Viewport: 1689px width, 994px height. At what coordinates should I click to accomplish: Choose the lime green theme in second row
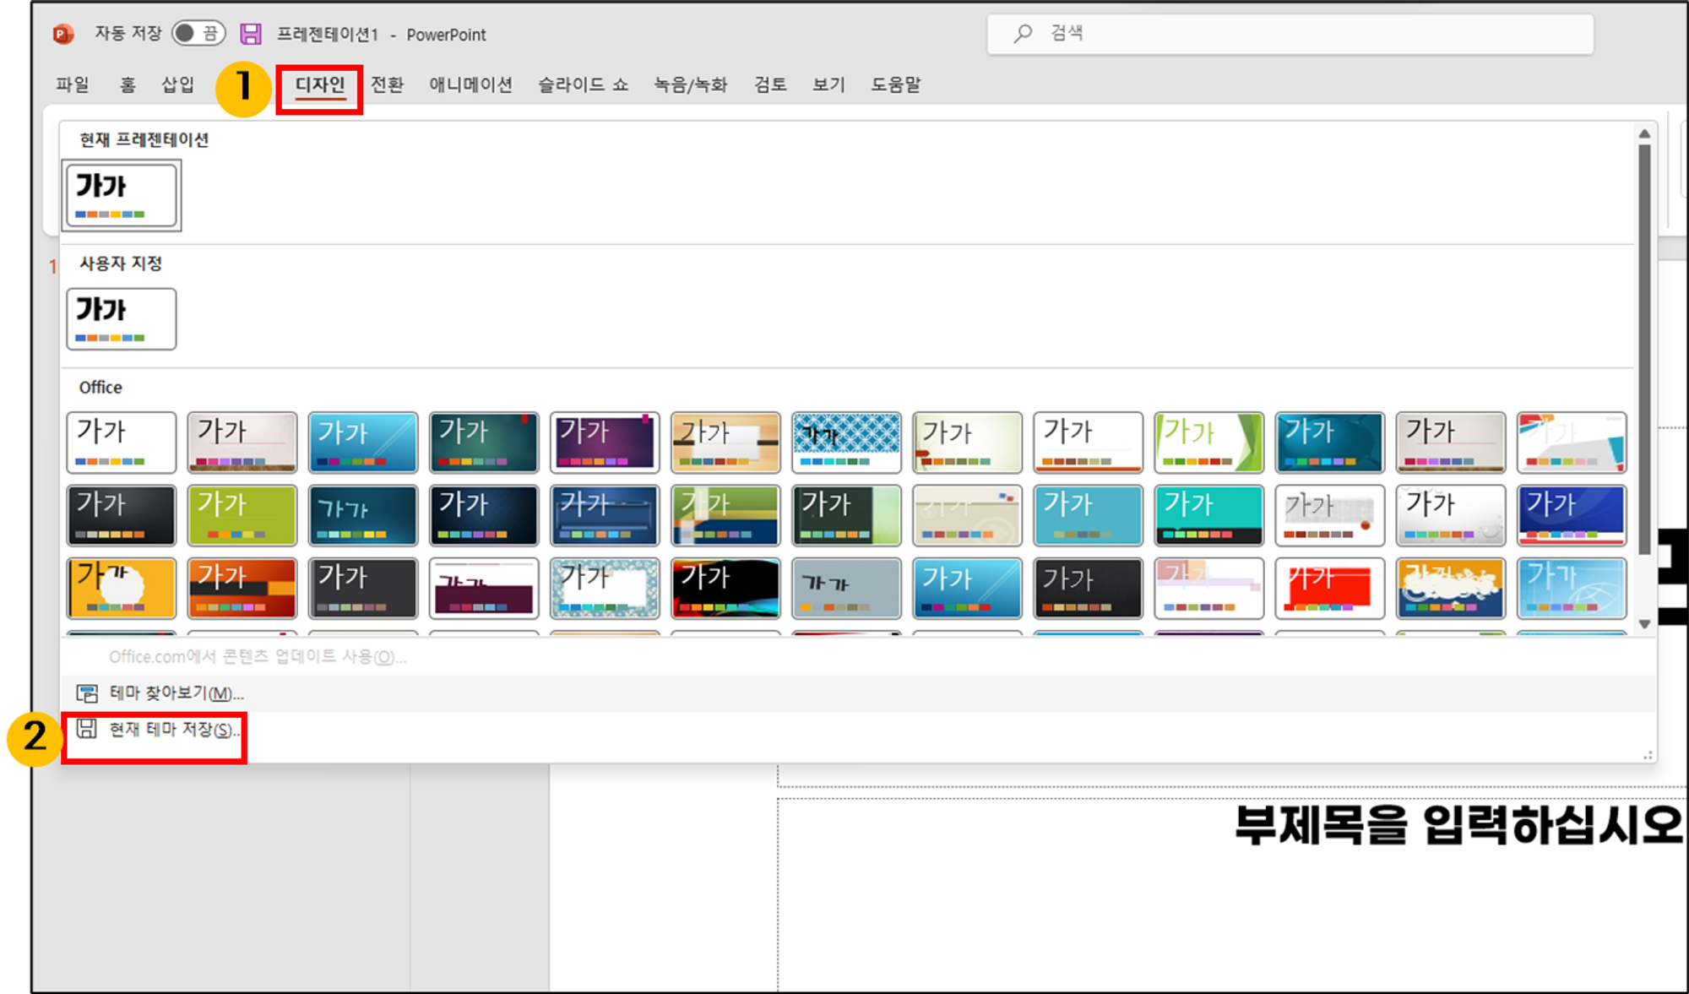click(242, 515)
